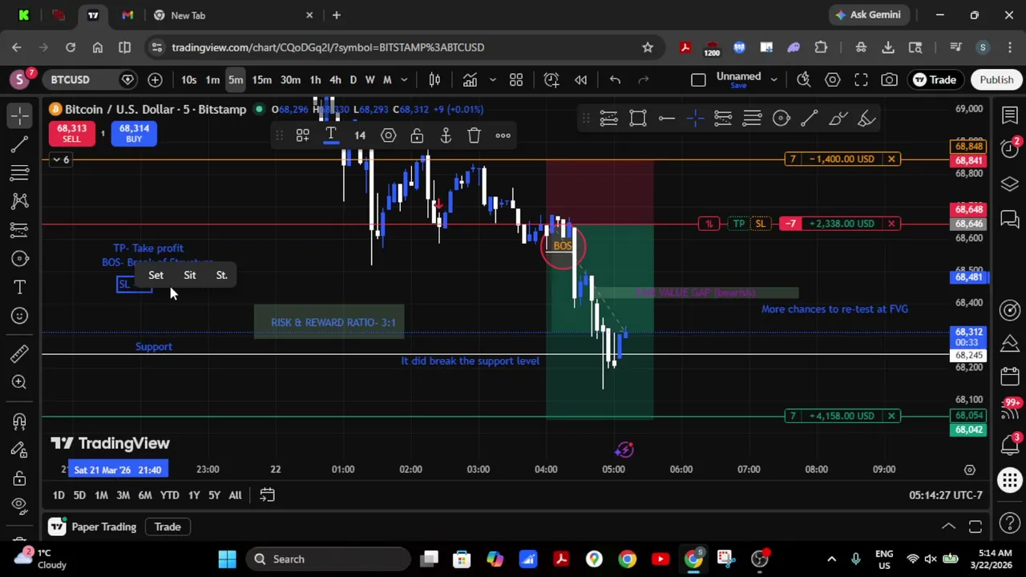Viewport: 1026px width, 577px height.
Task: Open the emoji icons tool
Action: click(20, 316)
